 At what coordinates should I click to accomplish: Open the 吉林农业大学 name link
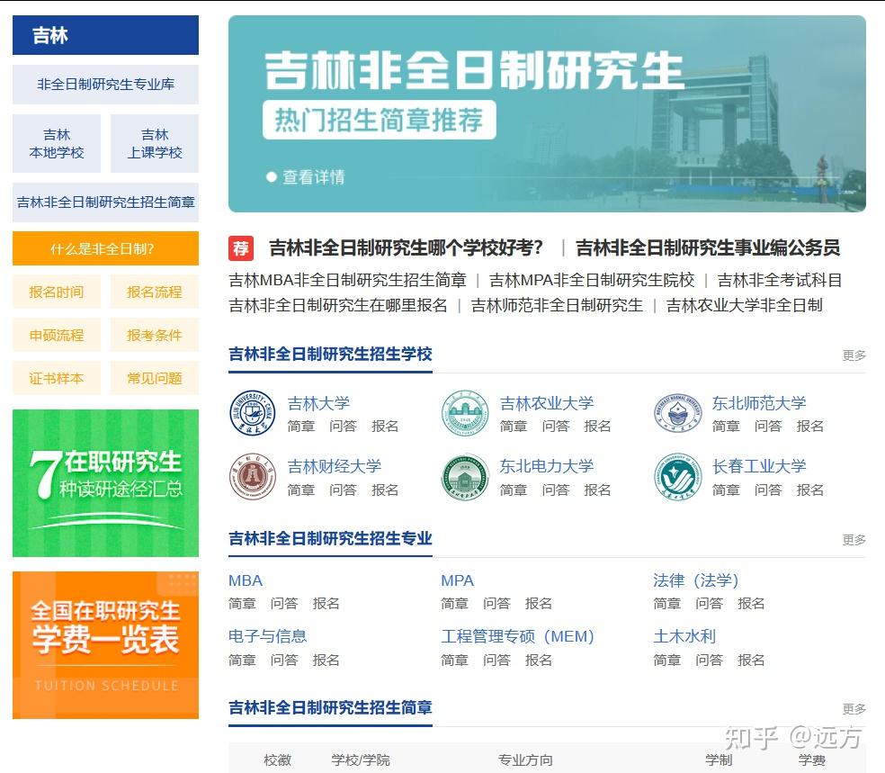tap(547, 404)
